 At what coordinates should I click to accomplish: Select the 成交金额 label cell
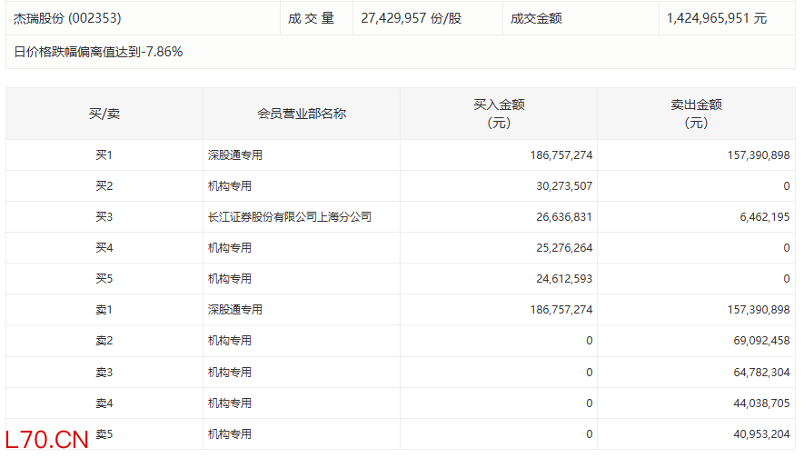[536, 18]
